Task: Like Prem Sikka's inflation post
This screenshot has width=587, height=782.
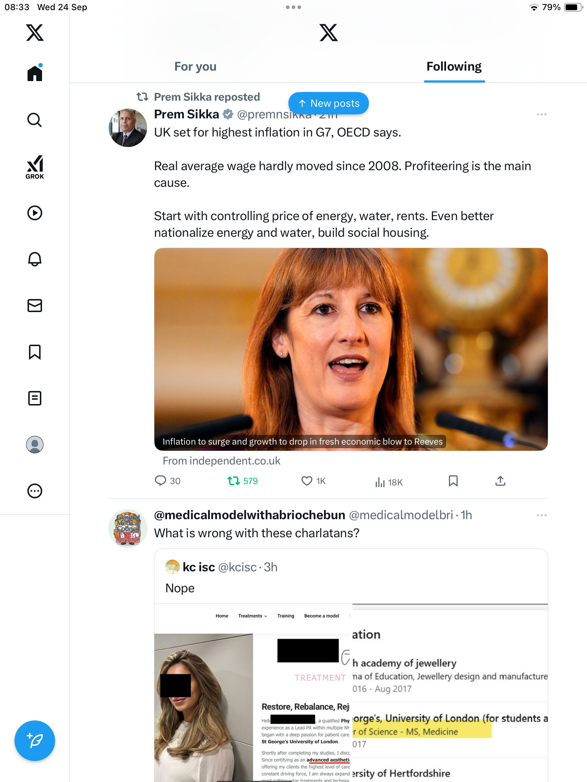Action: [x=307, y=481]
